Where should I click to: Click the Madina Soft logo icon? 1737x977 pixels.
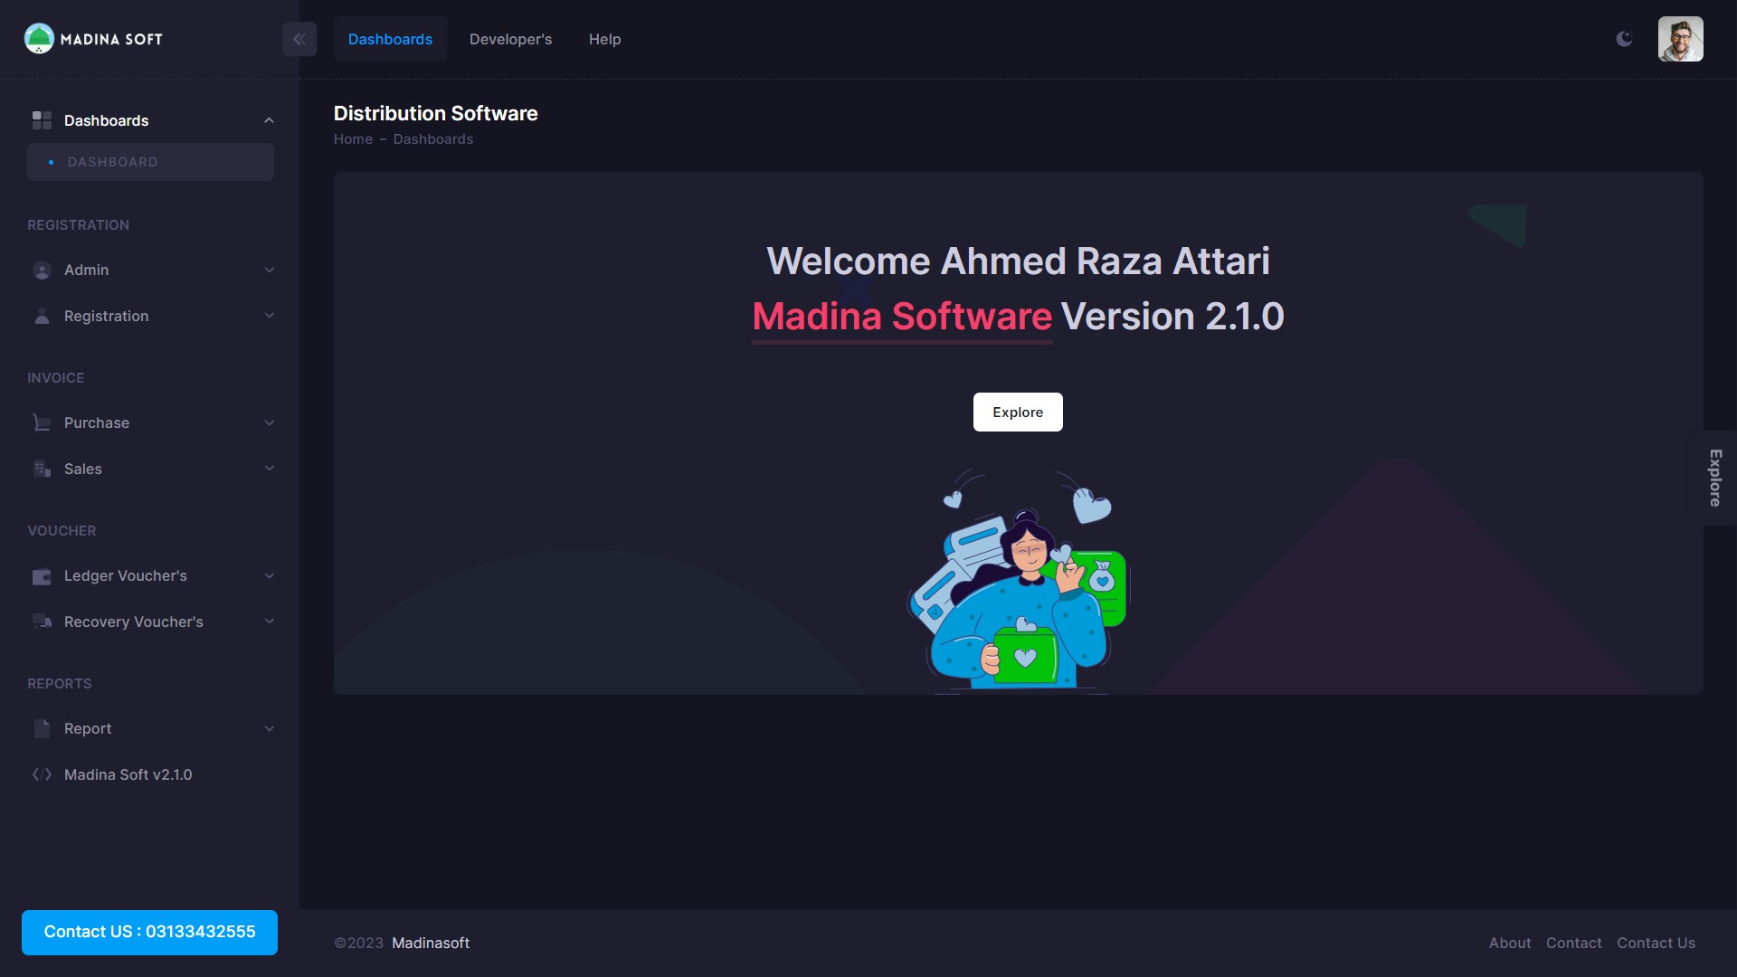tap(39, 39)
